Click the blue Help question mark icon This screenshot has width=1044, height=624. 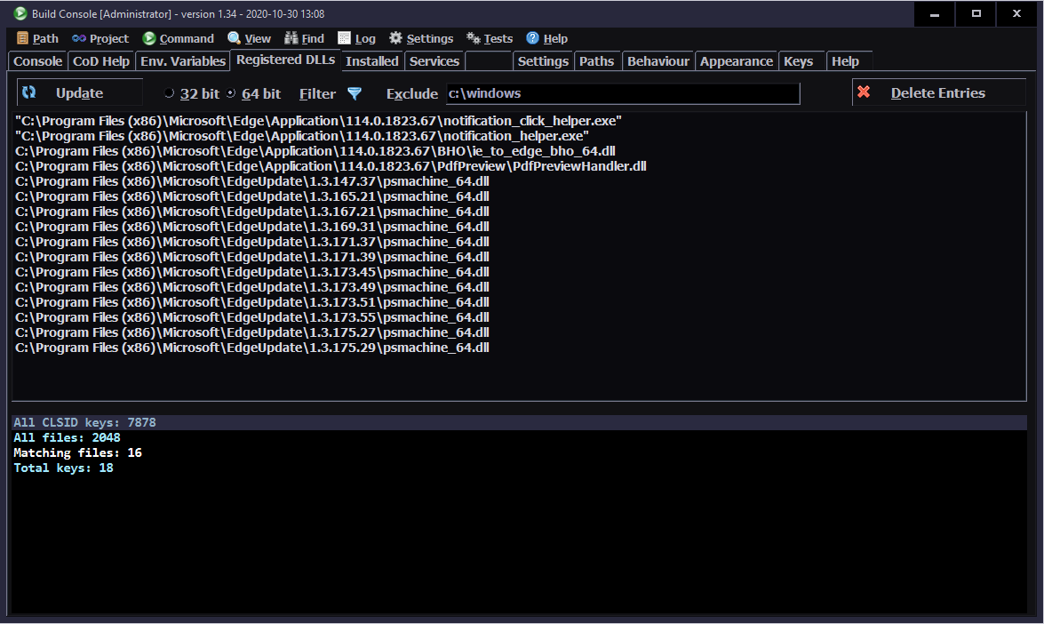532,38
